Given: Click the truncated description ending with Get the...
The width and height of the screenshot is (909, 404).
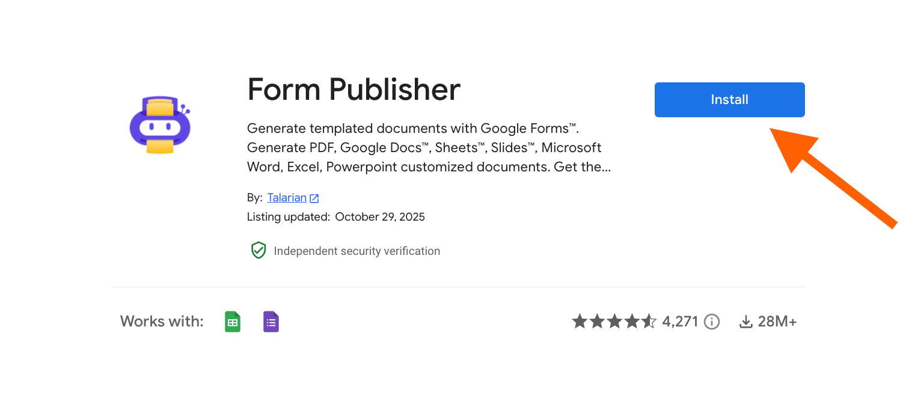Looking at the screenshot, I should coord(428,147).
